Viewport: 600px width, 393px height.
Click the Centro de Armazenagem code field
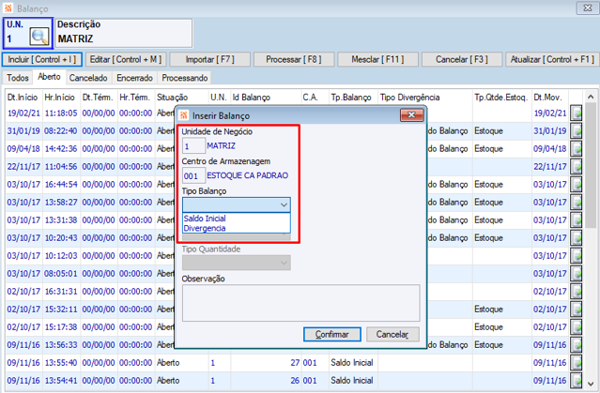[193, 175]
